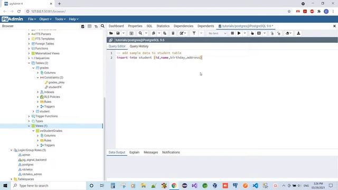Image resolution: width=338 pixels, height=190 pixels.
Task: Click the Copy toolbar icon
Action: 154,33
